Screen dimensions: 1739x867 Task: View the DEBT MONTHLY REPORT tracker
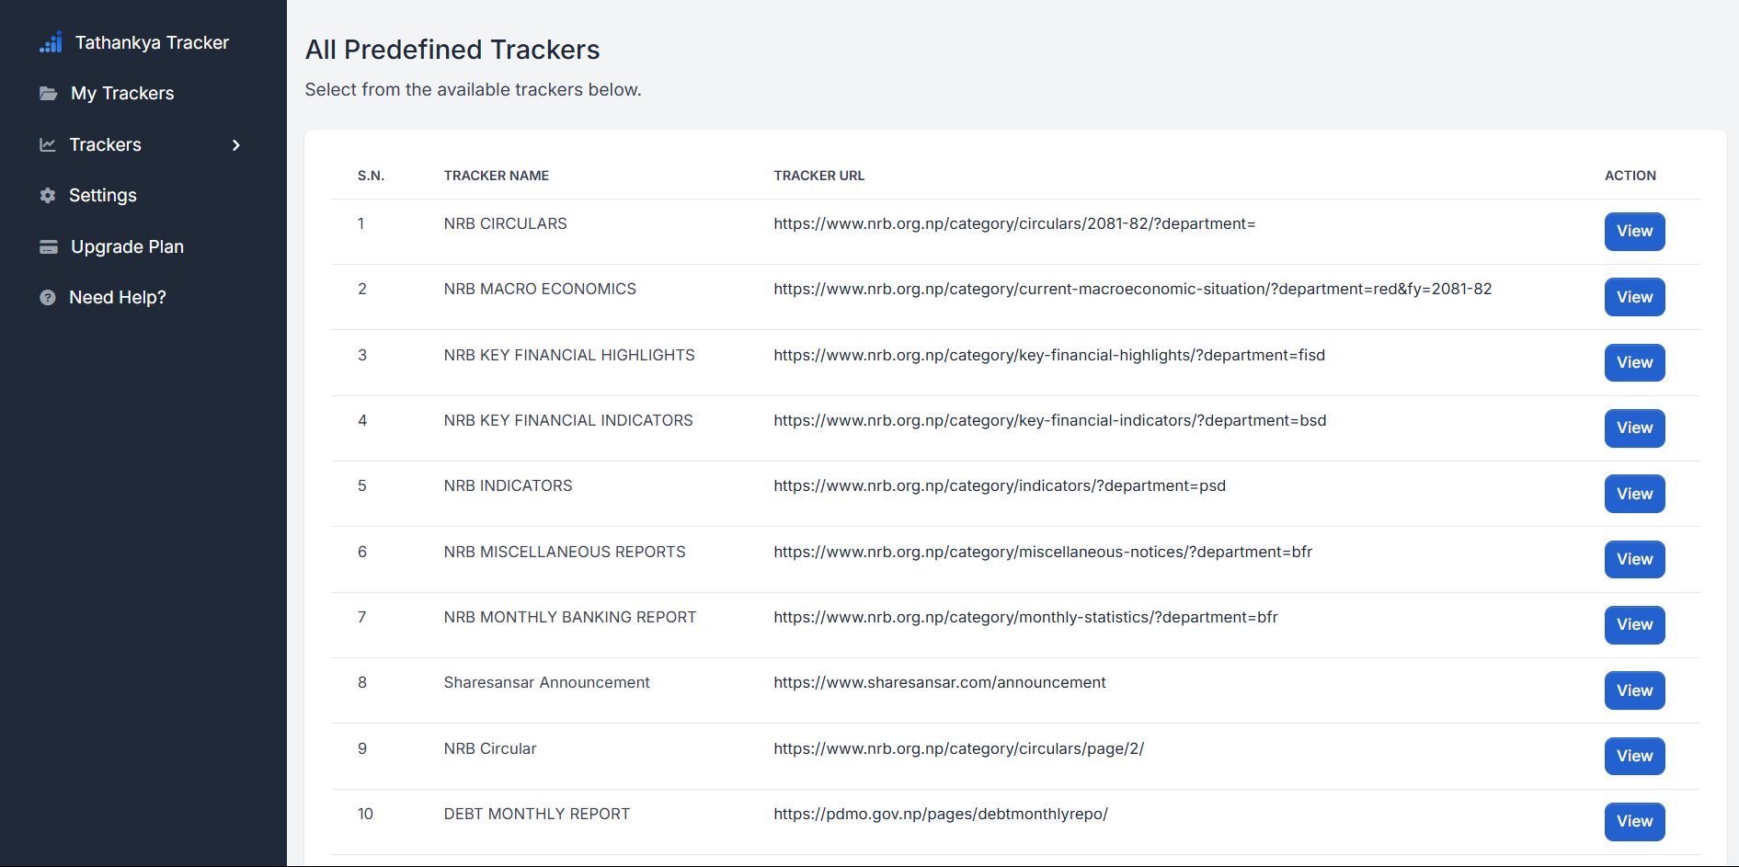[1633, 821]
